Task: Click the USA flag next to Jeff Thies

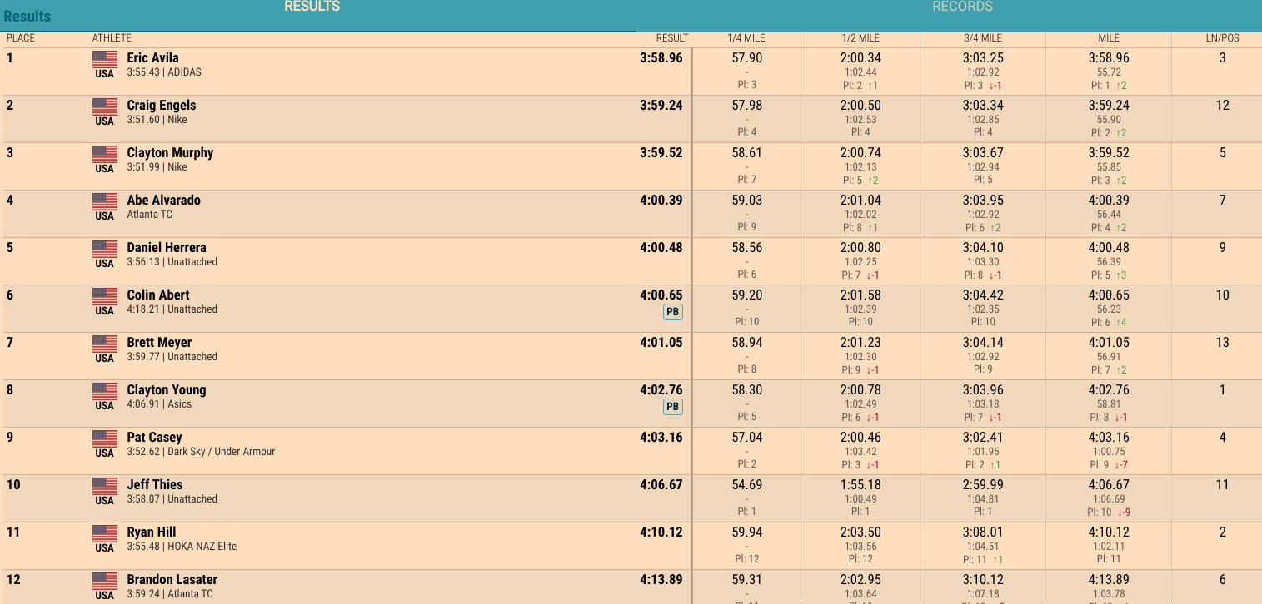Action: click(x=104, y=485)
